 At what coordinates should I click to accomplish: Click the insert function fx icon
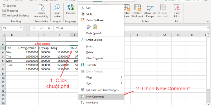(49, 28)
